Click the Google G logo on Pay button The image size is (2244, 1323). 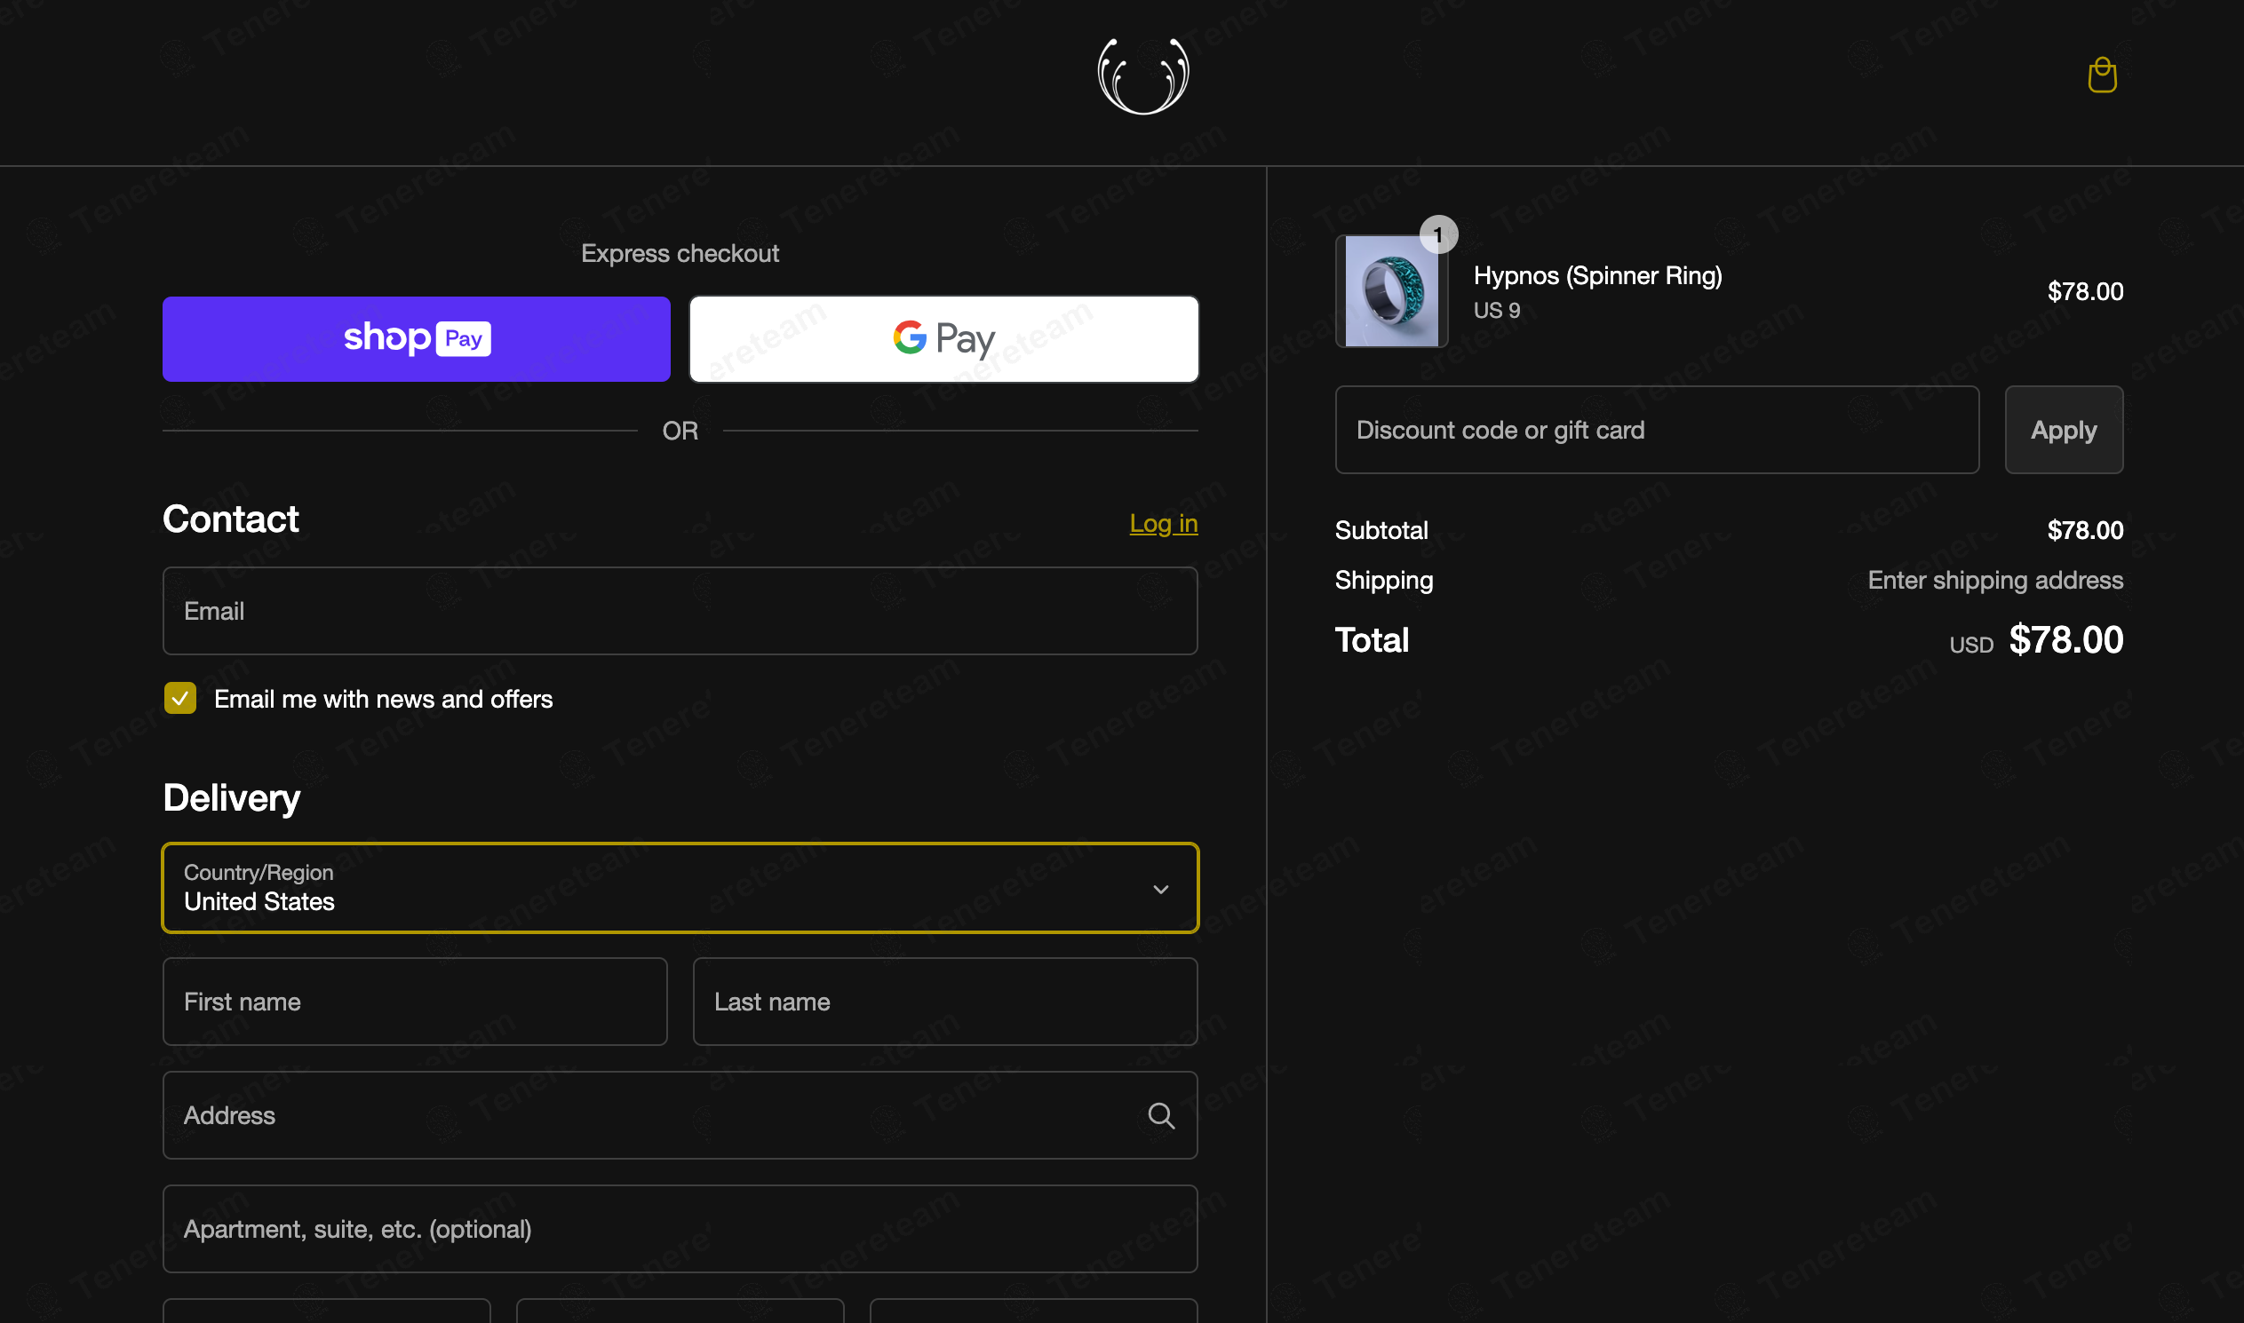click(910, 337)
